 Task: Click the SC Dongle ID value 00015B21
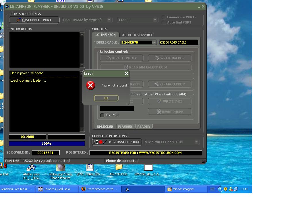point(46,153)
